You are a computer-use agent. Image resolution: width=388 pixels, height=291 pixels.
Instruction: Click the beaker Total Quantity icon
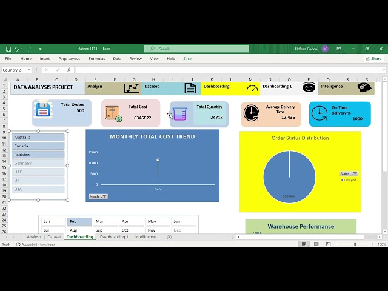click(180, 114)
